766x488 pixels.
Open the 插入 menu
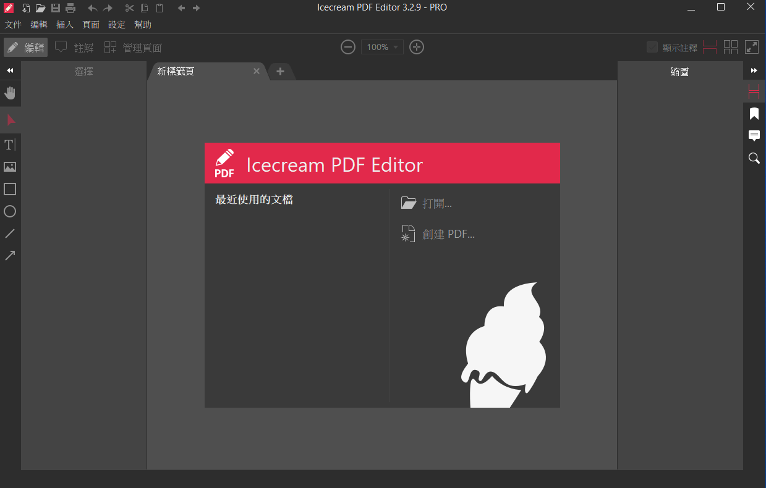coord(65,25)
